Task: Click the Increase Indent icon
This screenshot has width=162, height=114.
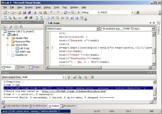Action: point(31,18)
